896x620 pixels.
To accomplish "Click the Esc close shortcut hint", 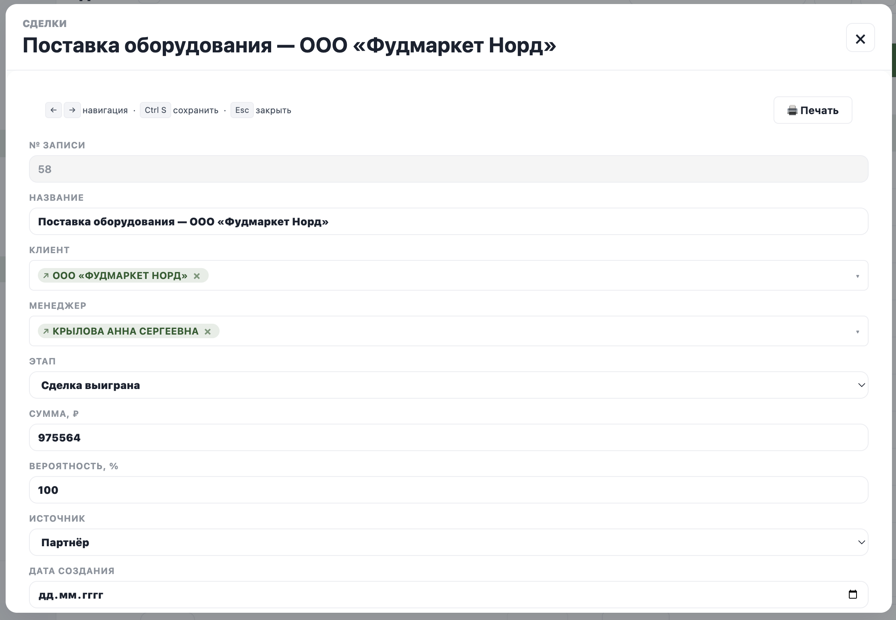I will [x=242, y=110].
